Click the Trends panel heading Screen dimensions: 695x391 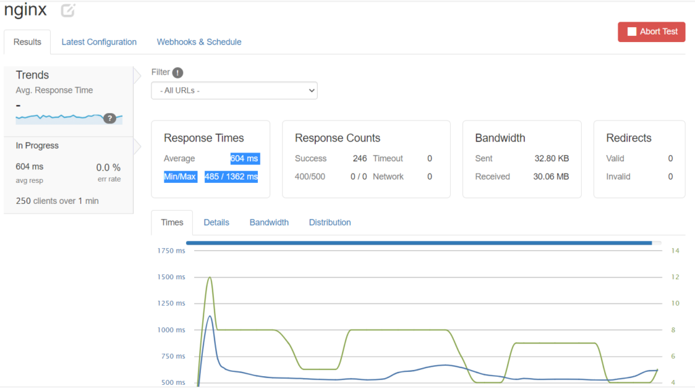[x=33, y=75]
